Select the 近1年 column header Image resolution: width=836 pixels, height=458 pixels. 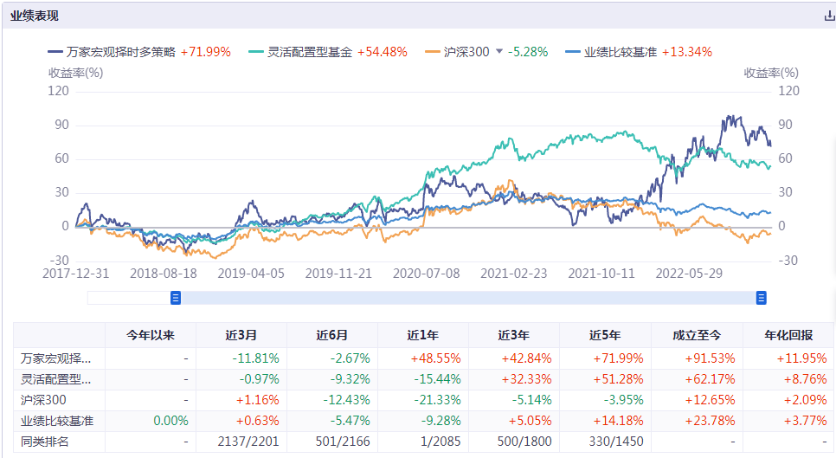422,335
